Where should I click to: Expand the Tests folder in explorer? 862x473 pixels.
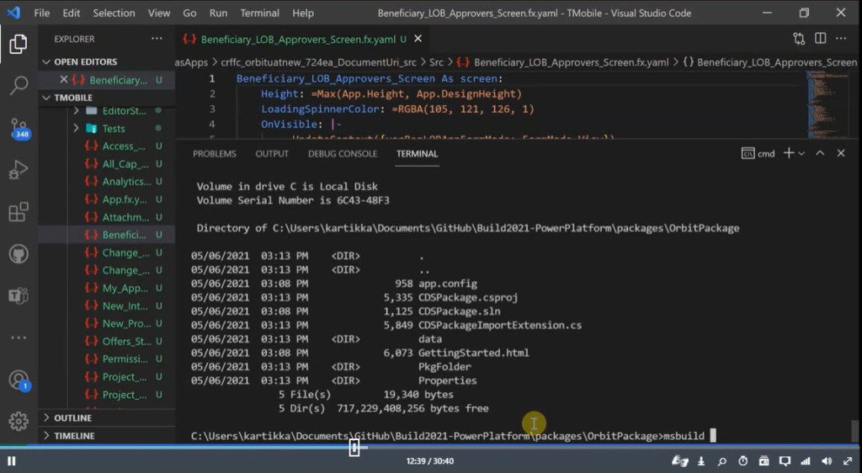point(77,129)
